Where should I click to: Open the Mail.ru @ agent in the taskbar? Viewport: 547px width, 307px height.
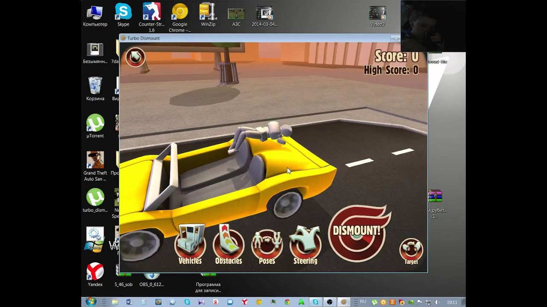click(x=159, y=302)
